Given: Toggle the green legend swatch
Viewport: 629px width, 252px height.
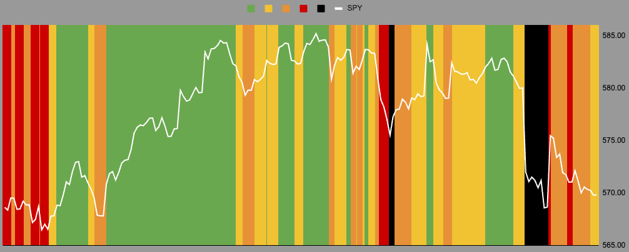Looking at the screenshot, I should pos(251,8).
